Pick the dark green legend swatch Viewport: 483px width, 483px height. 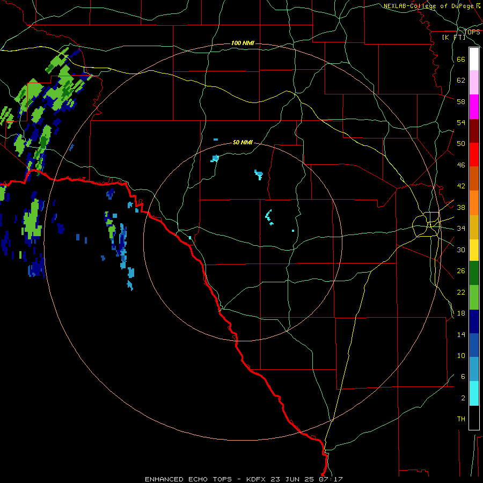click(x=474, y=273)
